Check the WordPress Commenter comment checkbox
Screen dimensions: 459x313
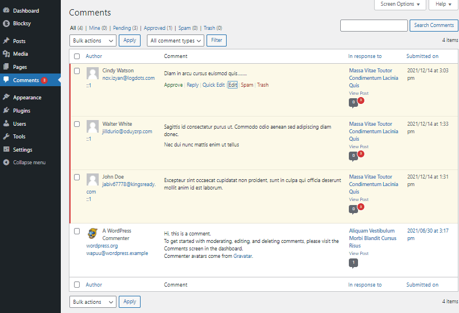click(x=77, y=231)
